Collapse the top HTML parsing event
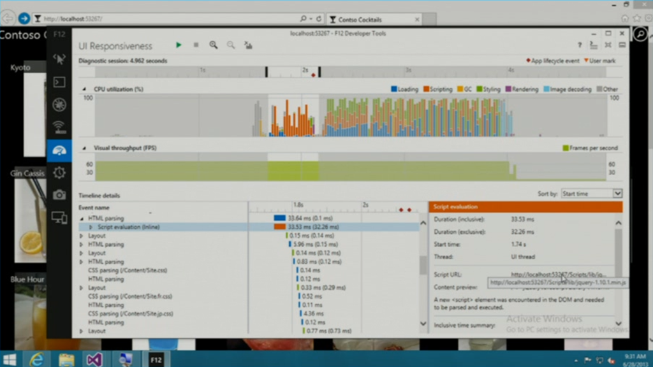The image size is (653, 367). (82, 219)
